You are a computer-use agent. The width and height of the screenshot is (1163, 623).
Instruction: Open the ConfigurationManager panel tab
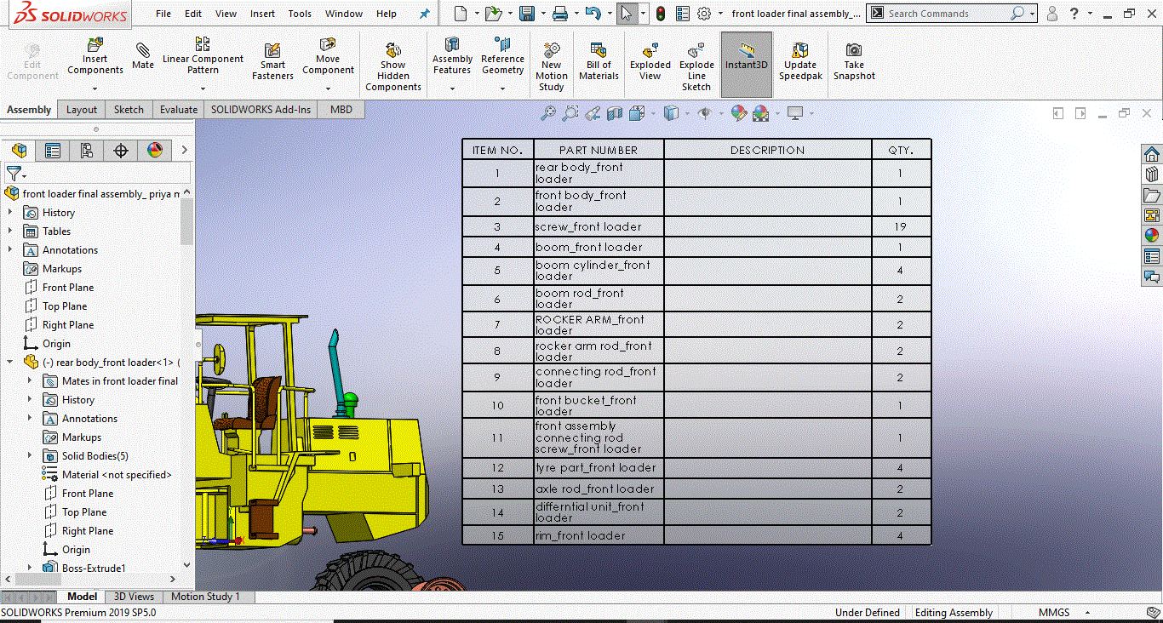pyautogui.click(x=87, y=151)
